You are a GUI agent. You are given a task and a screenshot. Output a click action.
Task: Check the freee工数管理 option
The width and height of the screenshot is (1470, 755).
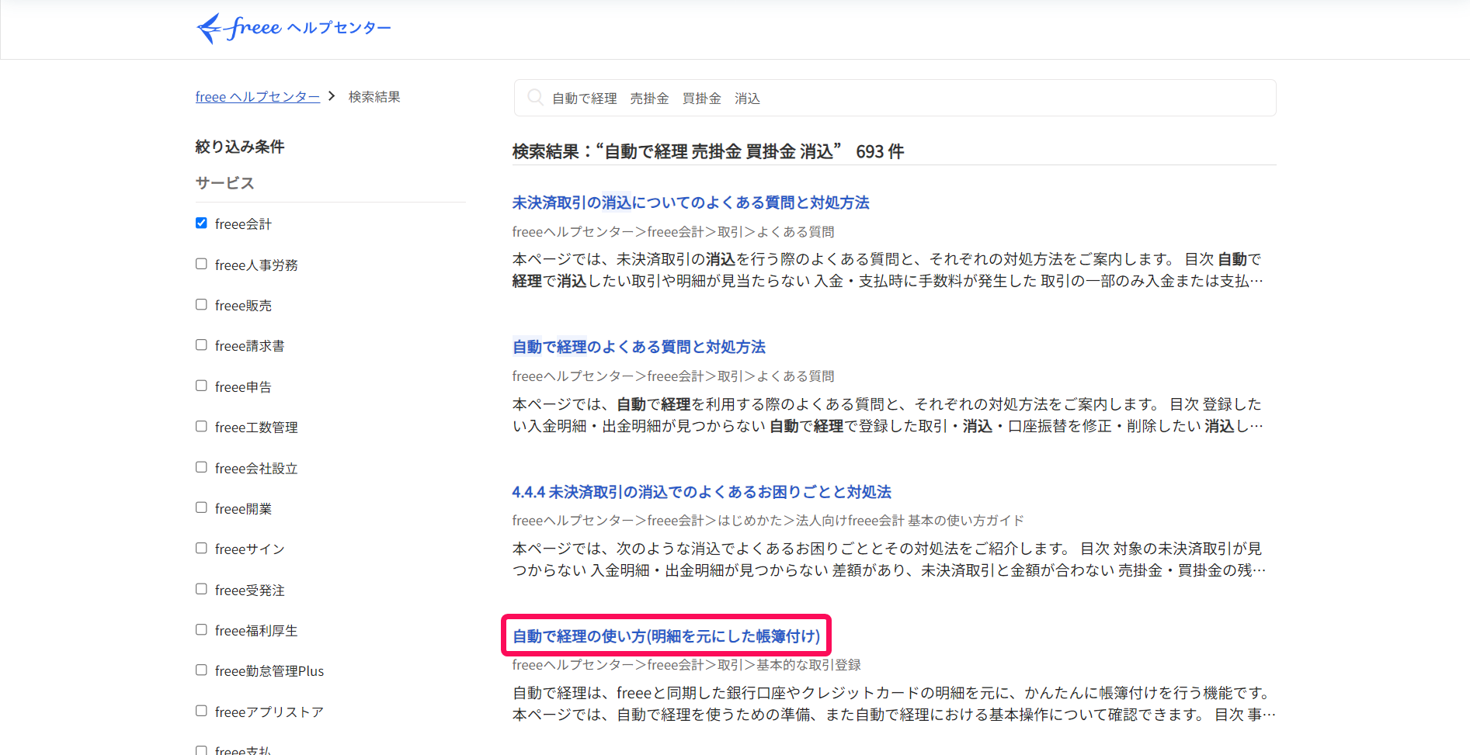201,426
